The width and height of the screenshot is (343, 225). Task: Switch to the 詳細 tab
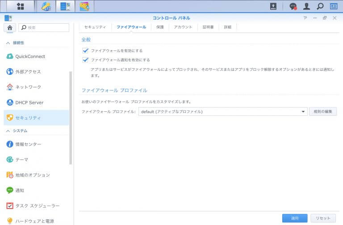[x=227, y=27]
